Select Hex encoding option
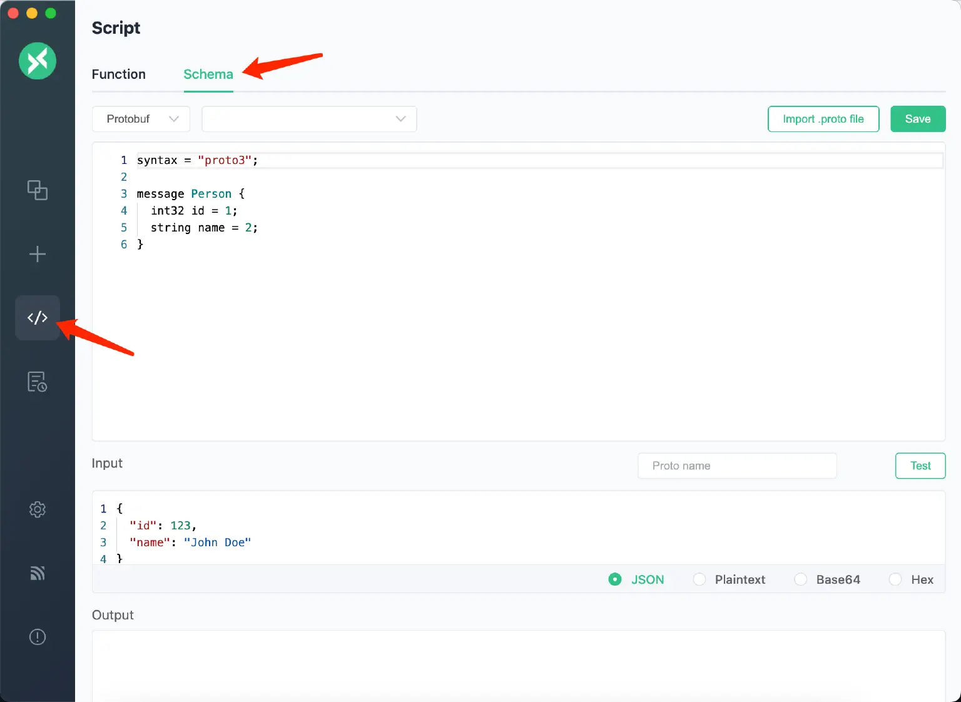The height and width of the screenshot is (702, 961). tap(895, 579)
